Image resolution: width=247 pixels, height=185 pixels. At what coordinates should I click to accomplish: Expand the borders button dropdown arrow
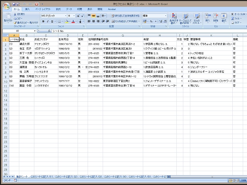pos(63,22)
